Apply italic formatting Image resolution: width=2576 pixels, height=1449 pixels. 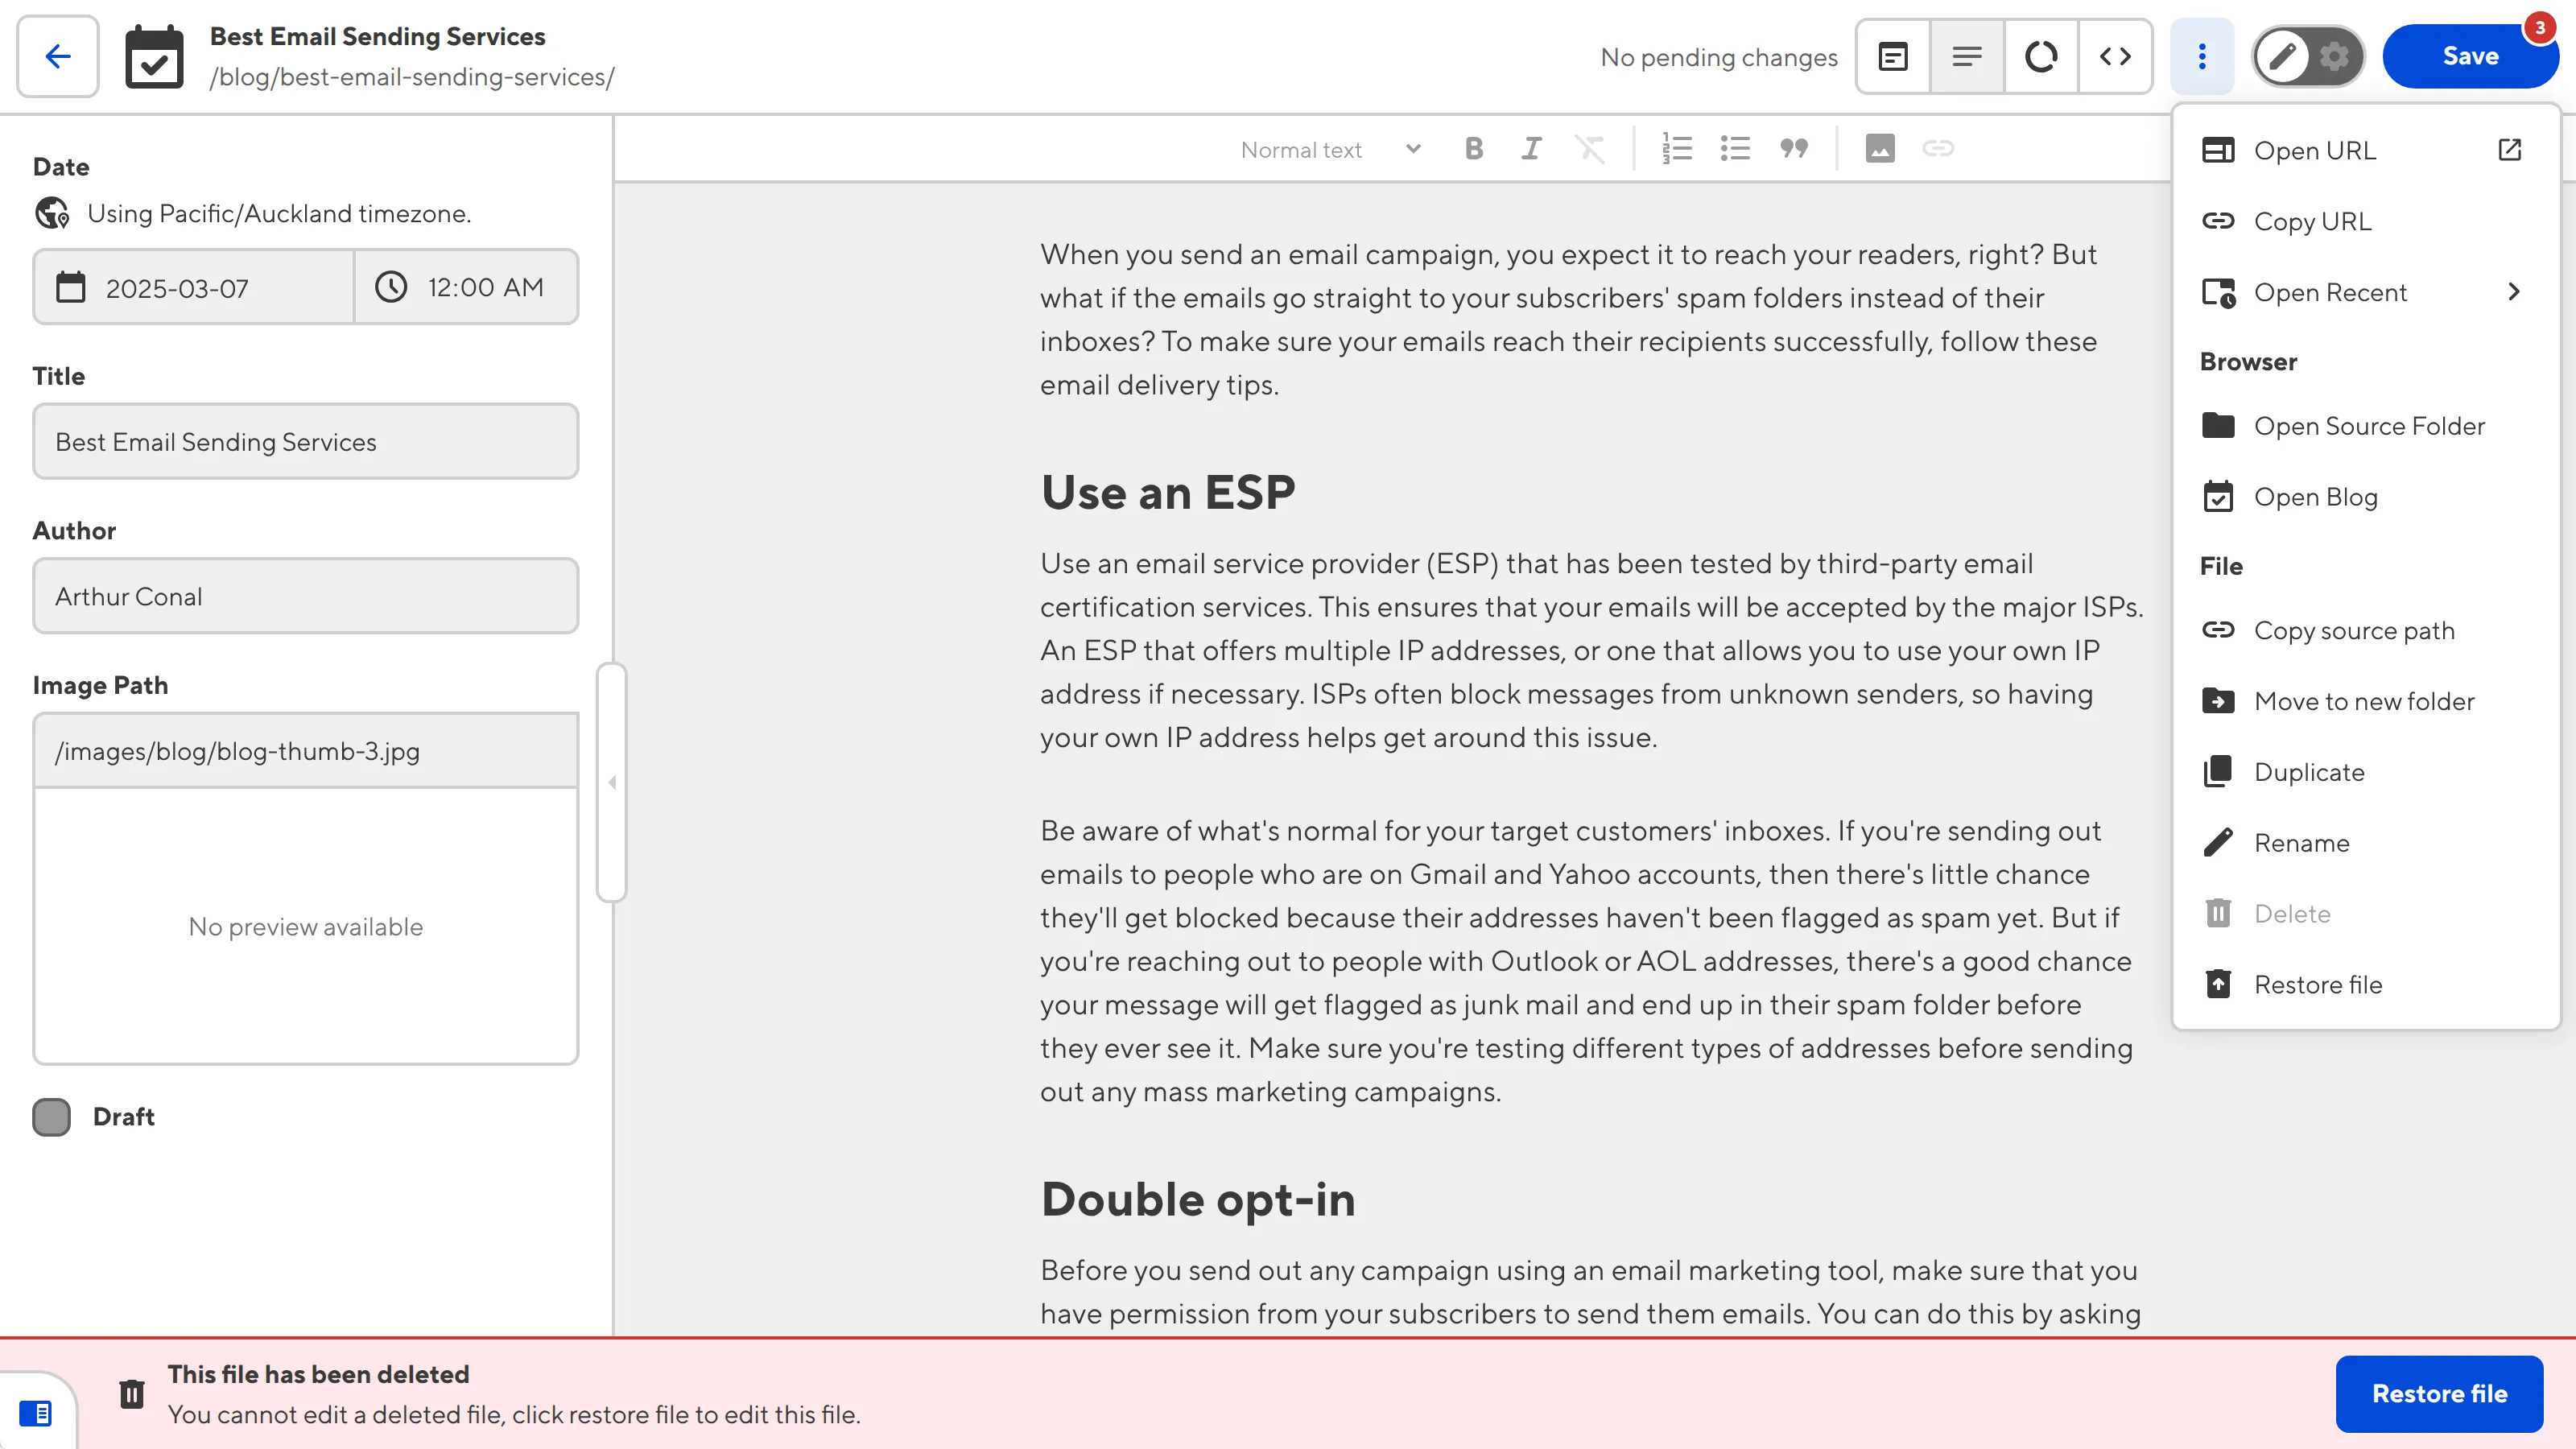pyautogui.click(x=1532, y=148)
